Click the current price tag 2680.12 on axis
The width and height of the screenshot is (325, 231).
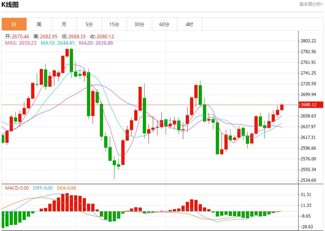pos(308,105)
